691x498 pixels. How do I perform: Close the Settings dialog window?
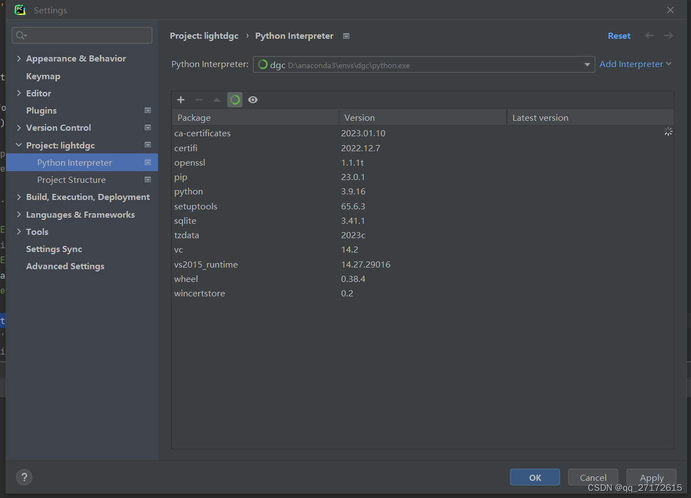[670, 10]
